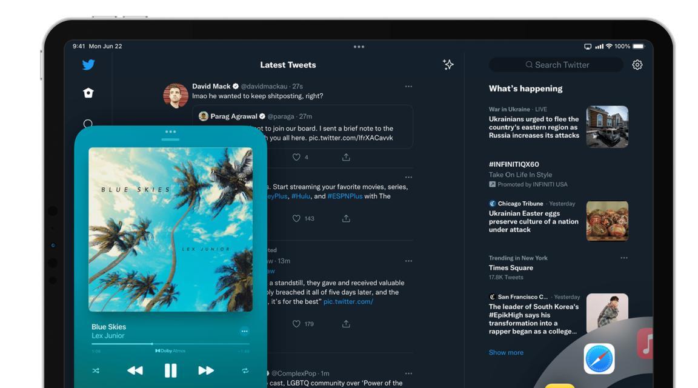The height and width of the screenshot is (388, 698).
Task: Pause the Blue Skies playback
Action: (170, 370)
